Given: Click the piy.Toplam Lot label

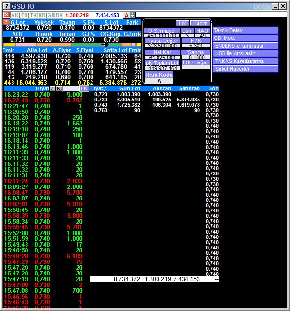Looking at the screenshot, I should coord(162,63).
